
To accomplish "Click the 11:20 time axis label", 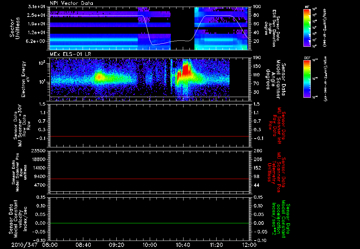I will tap(216, 244).
